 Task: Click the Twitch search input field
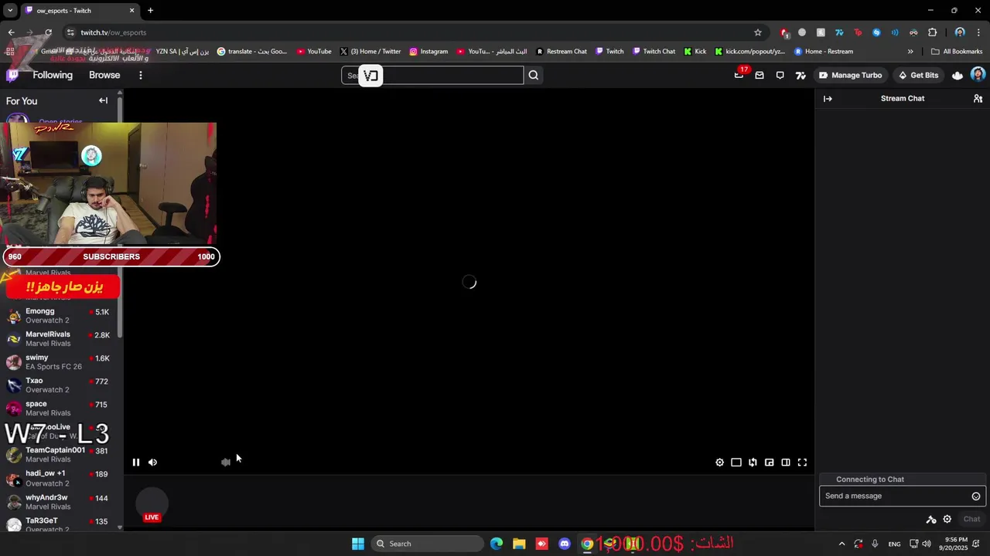click(x=432, y=75)
